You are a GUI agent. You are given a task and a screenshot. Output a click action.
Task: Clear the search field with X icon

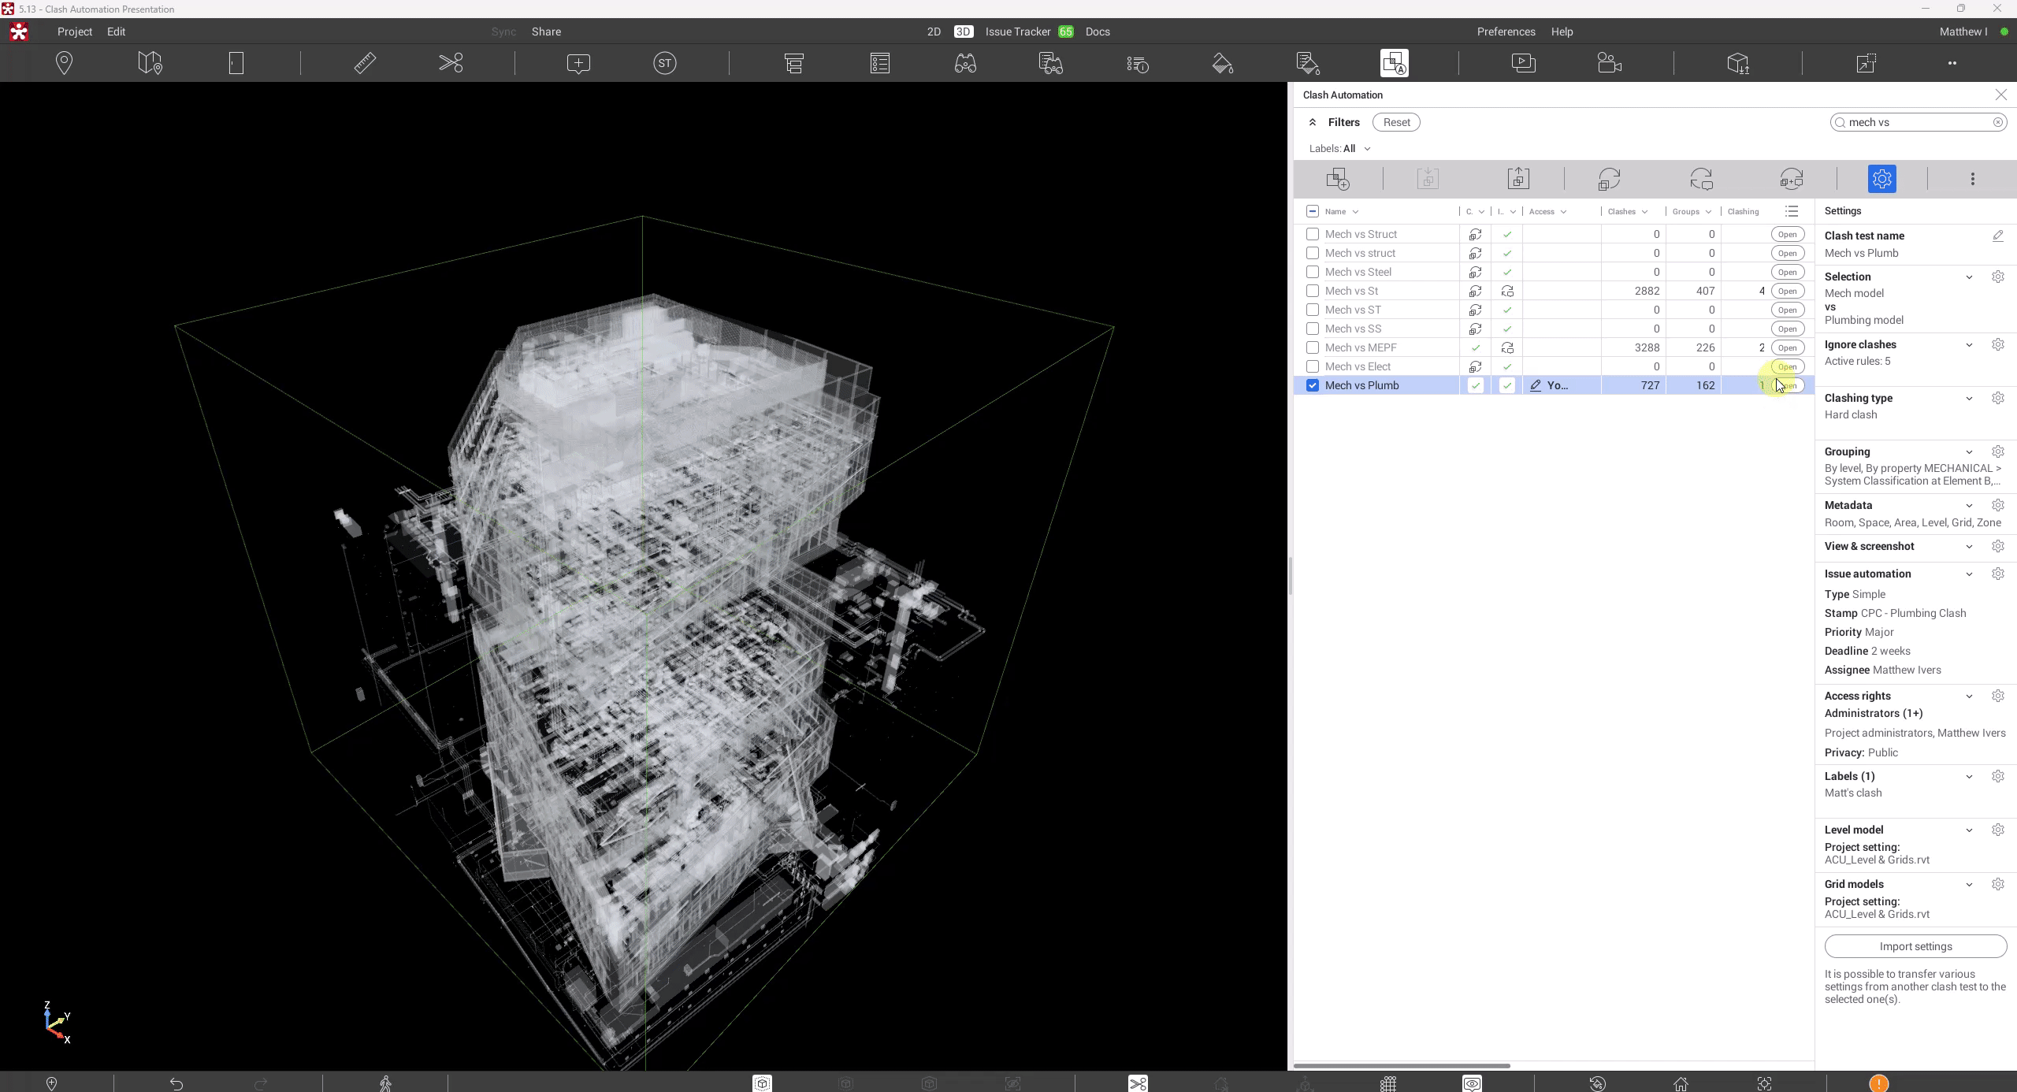pos(1998,122)
